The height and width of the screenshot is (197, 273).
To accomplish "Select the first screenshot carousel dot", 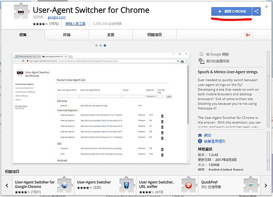I will pyautogui.click(x=96, y=46).
